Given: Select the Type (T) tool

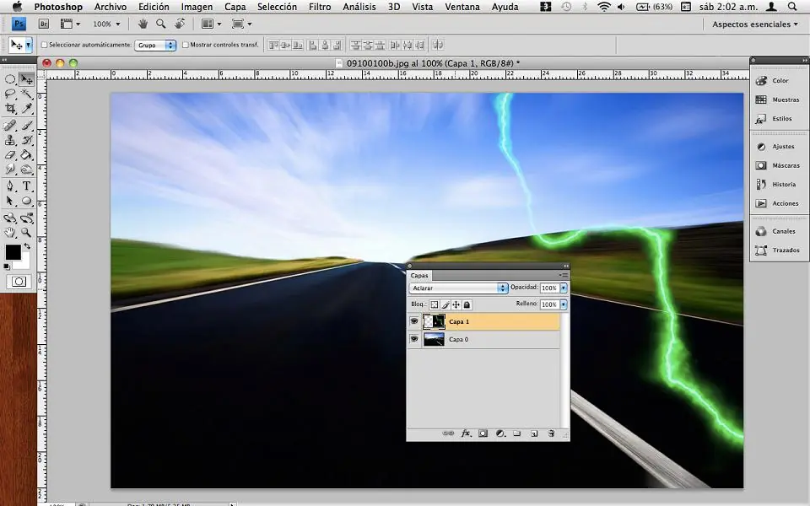Looking at the screenshot, I should (27, 186).
